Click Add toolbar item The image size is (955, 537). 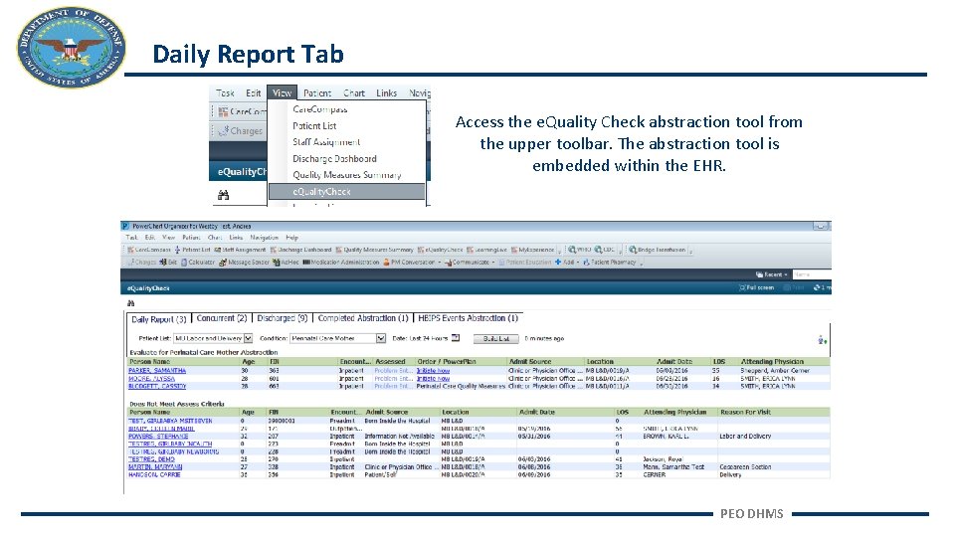point(565,263)
